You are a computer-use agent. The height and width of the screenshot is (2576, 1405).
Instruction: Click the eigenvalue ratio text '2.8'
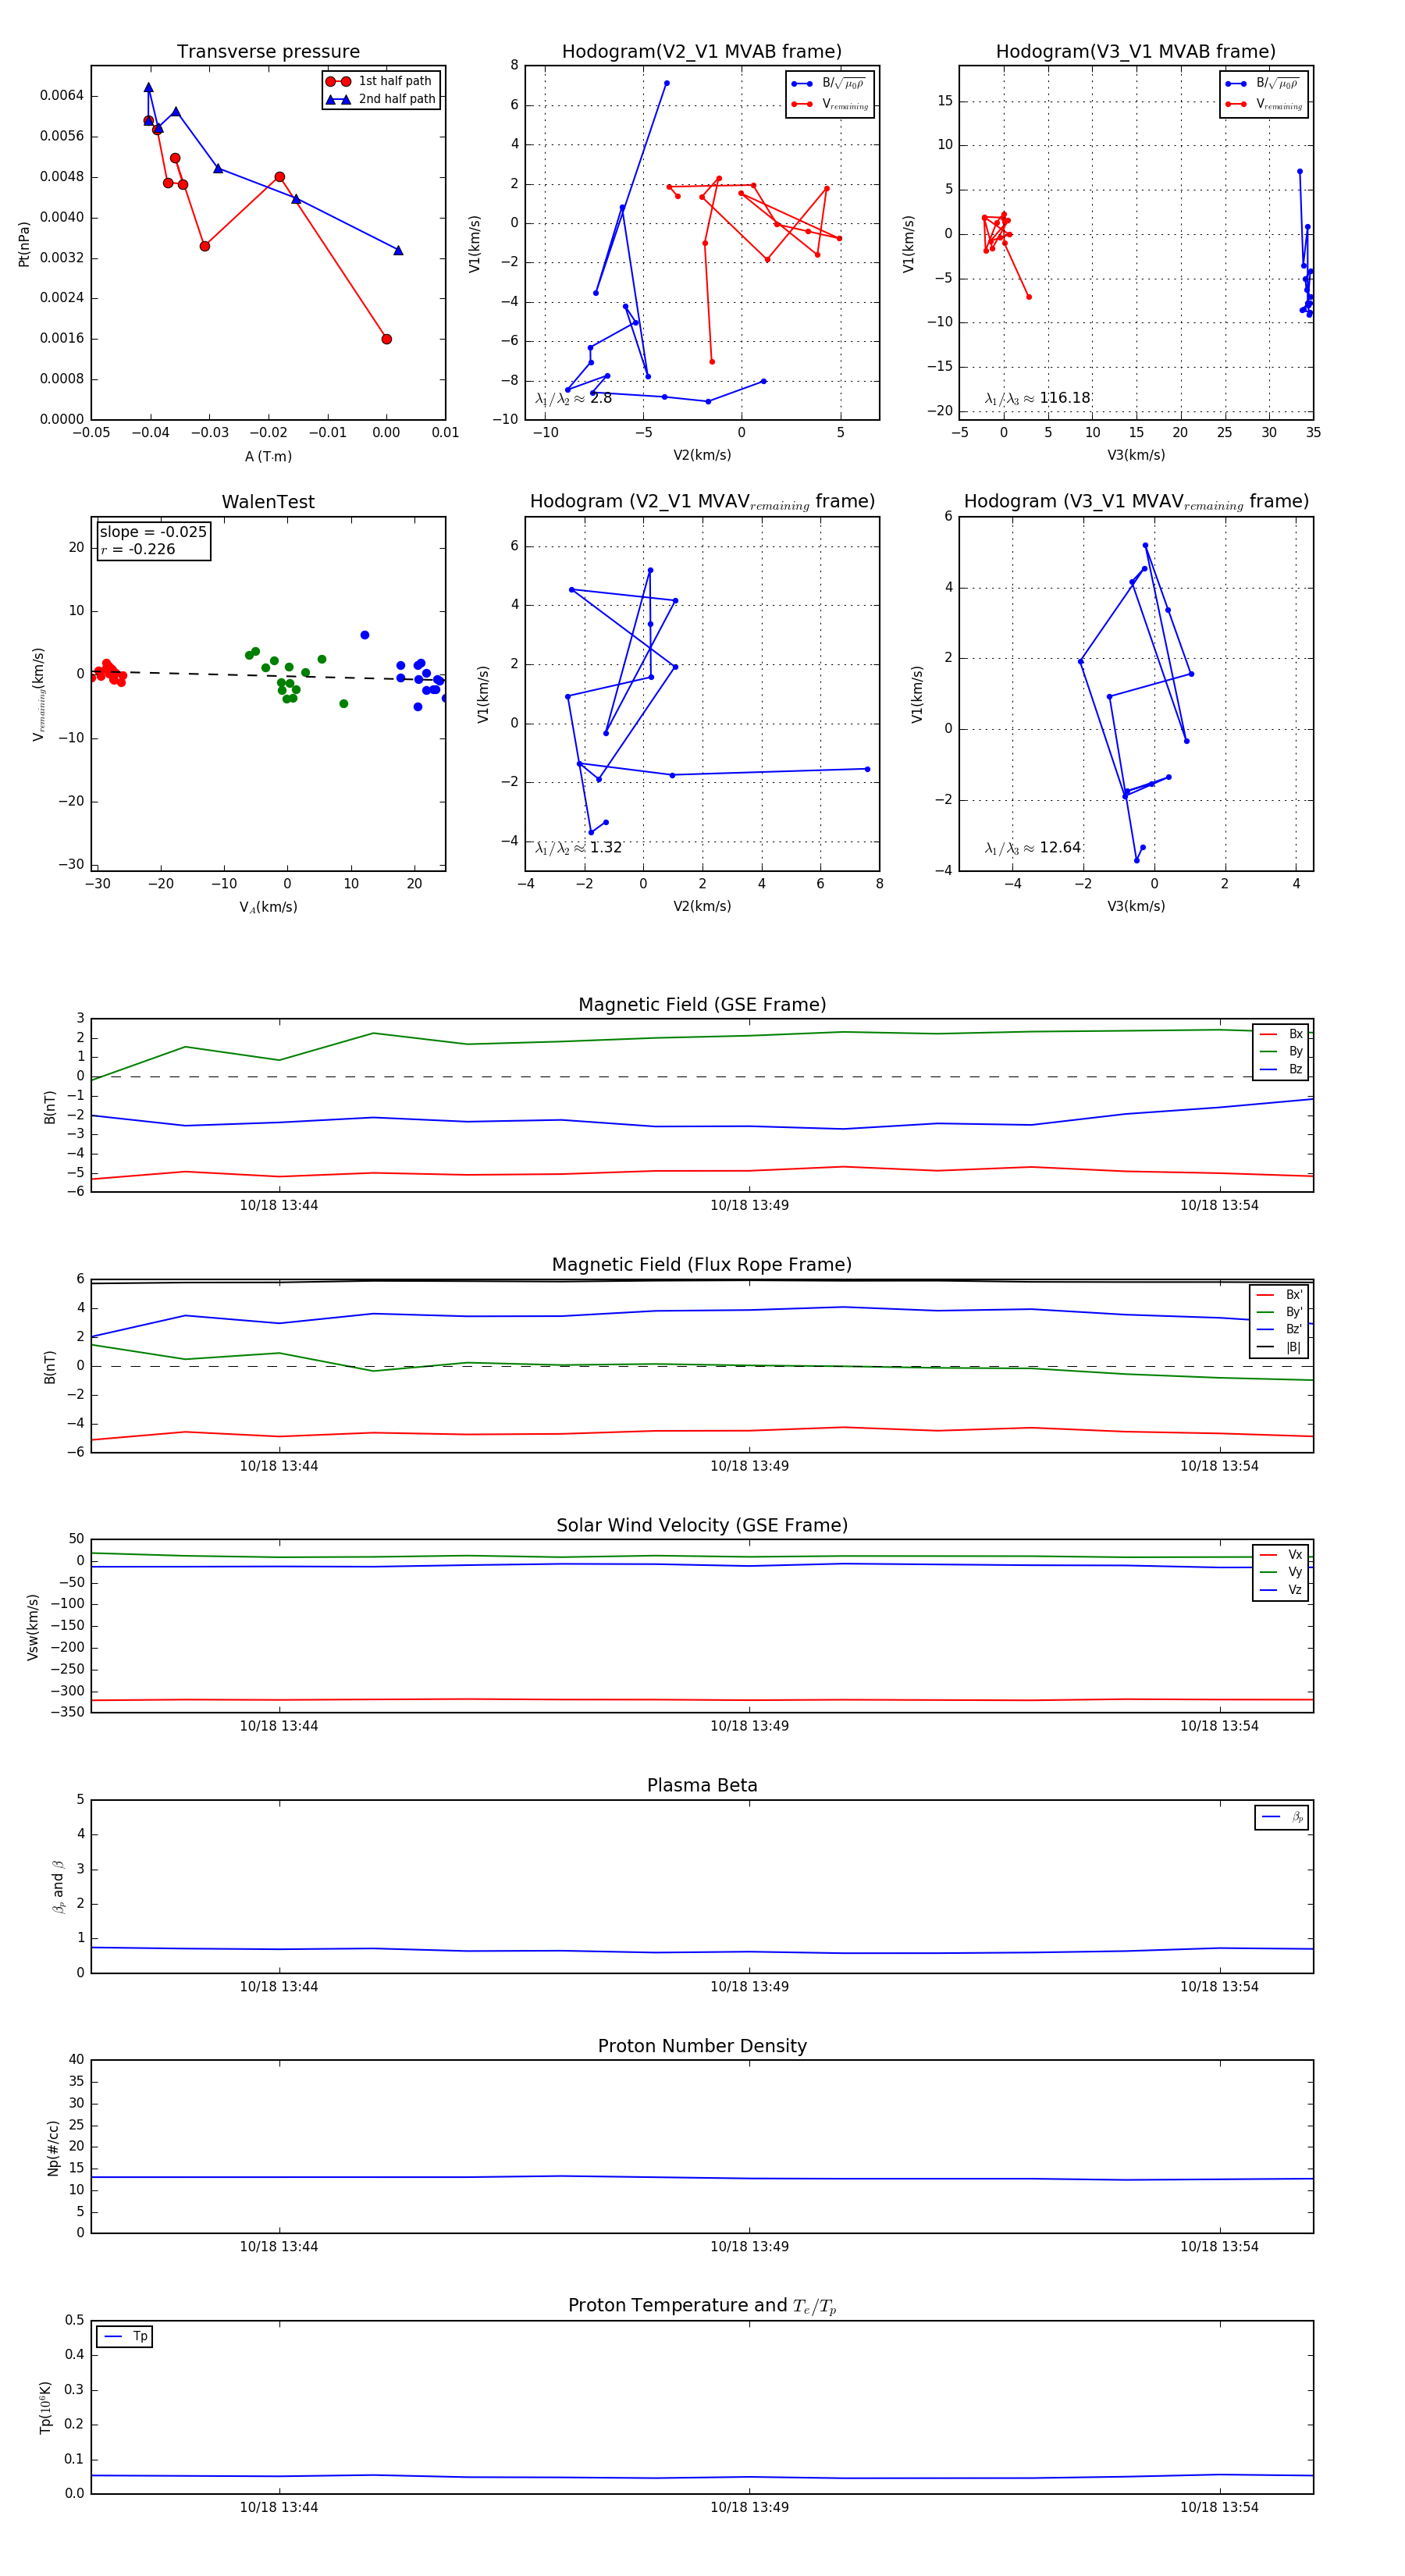pos(600,398)
